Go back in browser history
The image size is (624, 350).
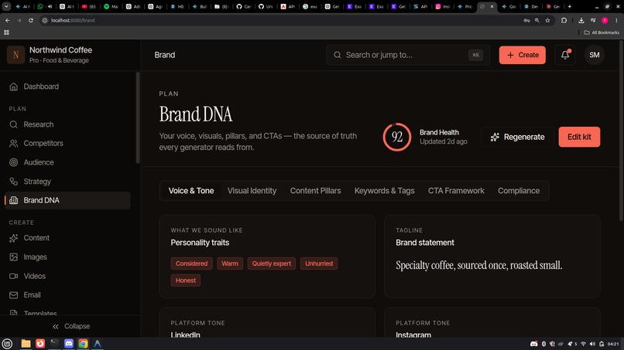[x=8, y=20]
